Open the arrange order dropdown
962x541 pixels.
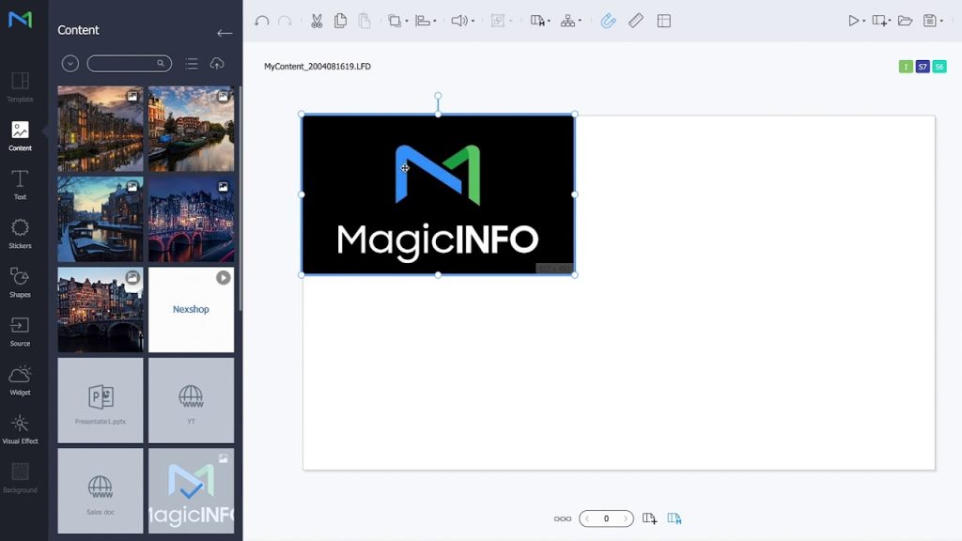tap(397, 21)
